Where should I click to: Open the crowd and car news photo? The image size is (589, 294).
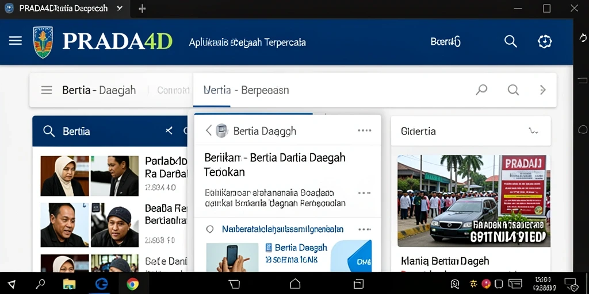point(474,201)
